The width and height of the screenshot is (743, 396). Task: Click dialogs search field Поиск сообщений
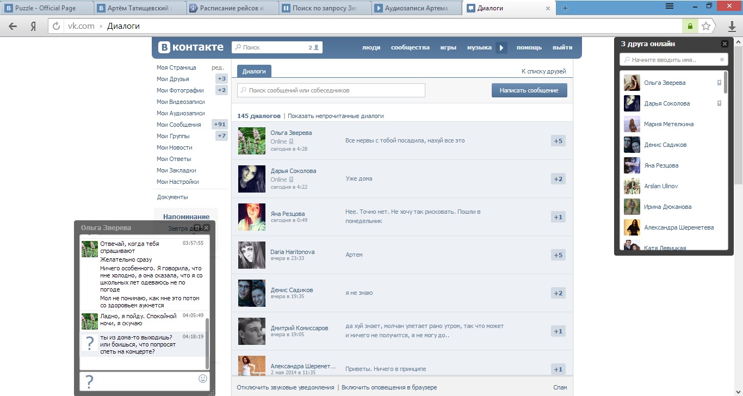(x=331, y=90)
